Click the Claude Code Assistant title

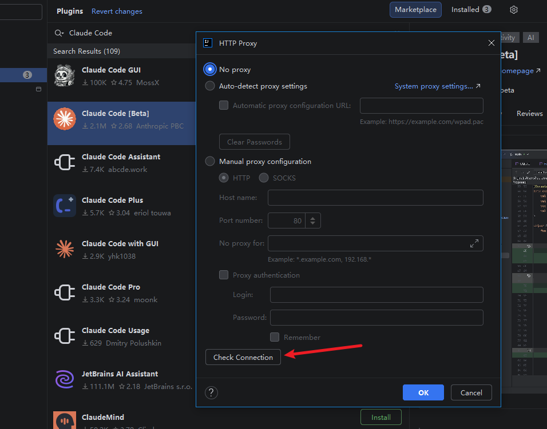click(121, 157)
